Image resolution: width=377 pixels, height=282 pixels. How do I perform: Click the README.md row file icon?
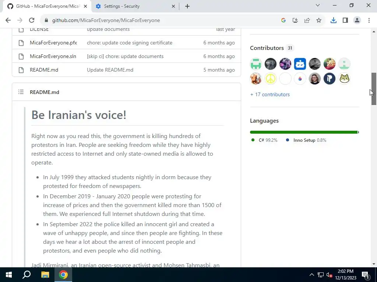[21, 70]
